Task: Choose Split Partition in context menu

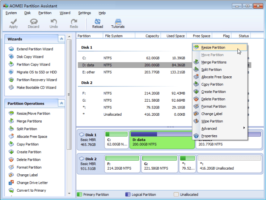Action: coord(220,69)
